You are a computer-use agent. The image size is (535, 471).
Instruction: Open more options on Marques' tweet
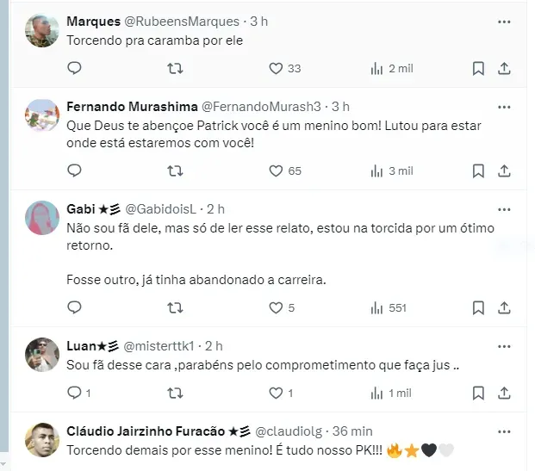point(505,20)
